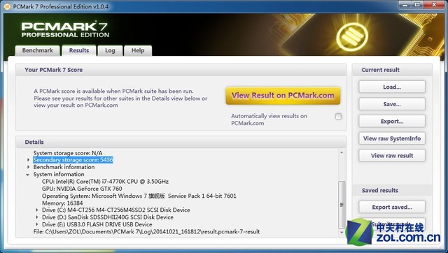
Task: Click the Export saved... button
Action: pos(392,207)
